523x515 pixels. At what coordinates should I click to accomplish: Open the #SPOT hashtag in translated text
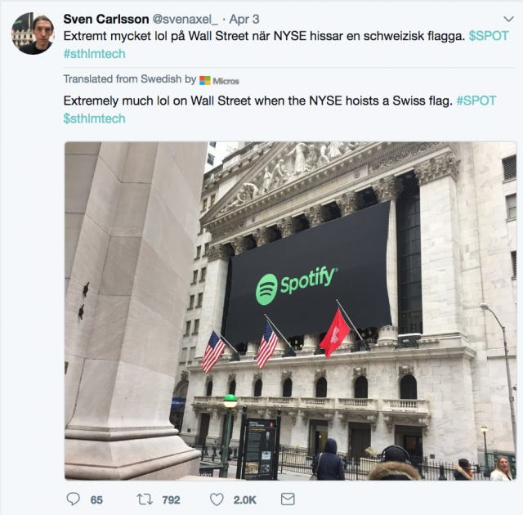pyautogui.click(x=476, y=101)
